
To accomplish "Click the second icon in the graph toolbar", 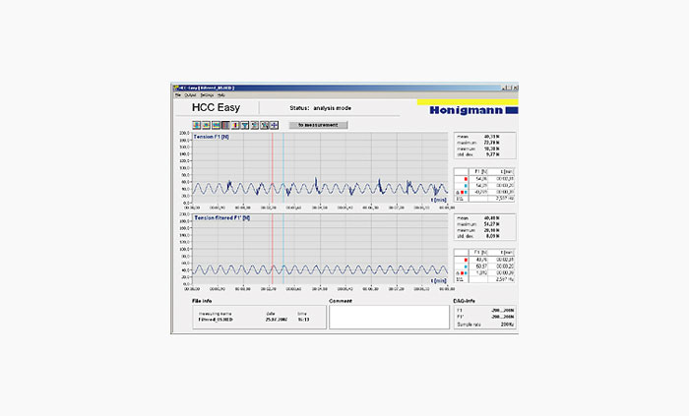I will [x=206, y=125].
